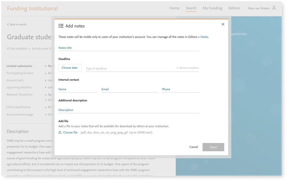This screenshot has height=181, width=287.
Task: Focus the internal contact Name field
Action: pyautogui.click(x=78, y=89)
